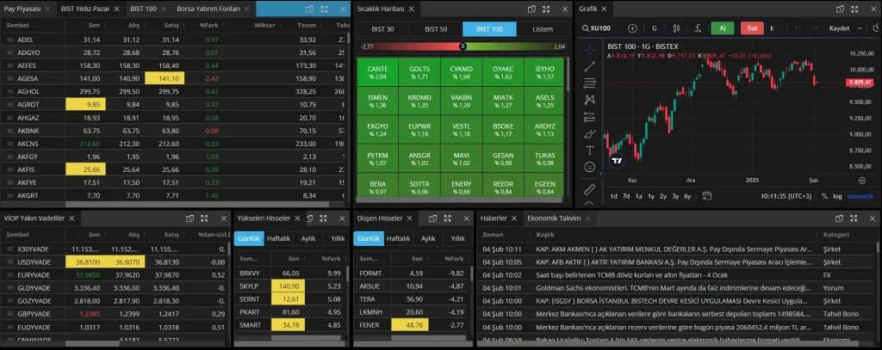Switch to the Haberler tab

[x=494, y=218]
